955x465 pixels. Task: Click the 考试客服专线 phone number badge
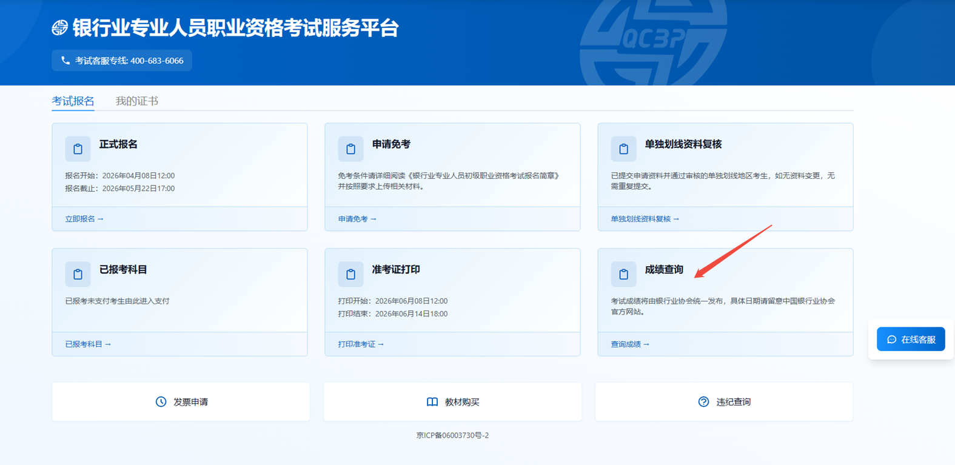click(122, 61)
